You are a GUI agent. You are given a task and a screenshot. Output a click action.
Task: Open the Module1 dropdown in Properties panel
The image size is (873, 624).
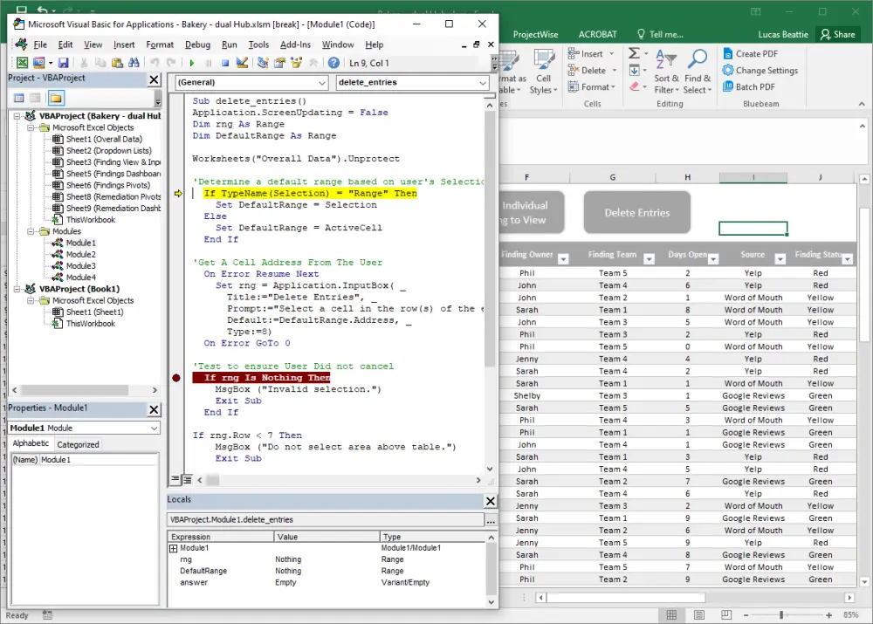[155, 428]
